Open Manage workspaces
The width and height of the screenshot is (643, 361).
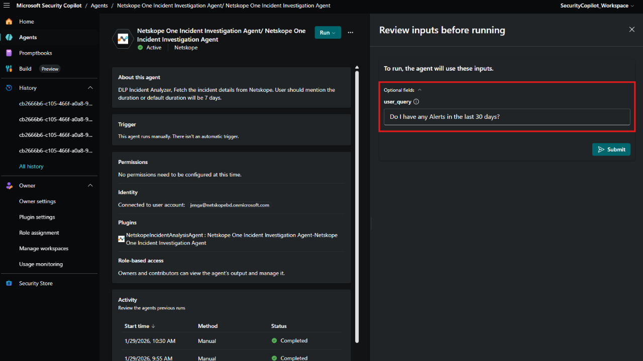click(x=44, y=248)
